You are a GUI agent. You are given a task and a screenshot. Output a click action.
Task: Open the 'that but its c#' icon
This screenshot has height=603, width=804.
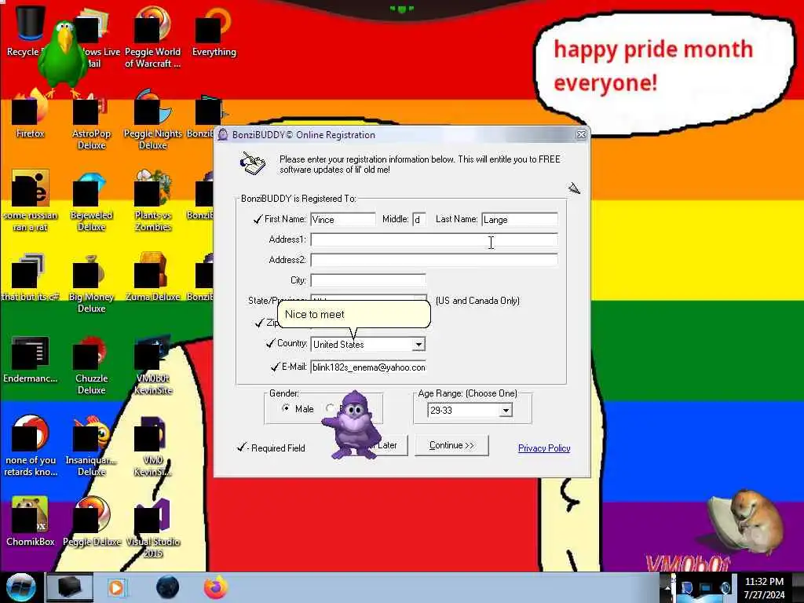(x=31, y=277)
